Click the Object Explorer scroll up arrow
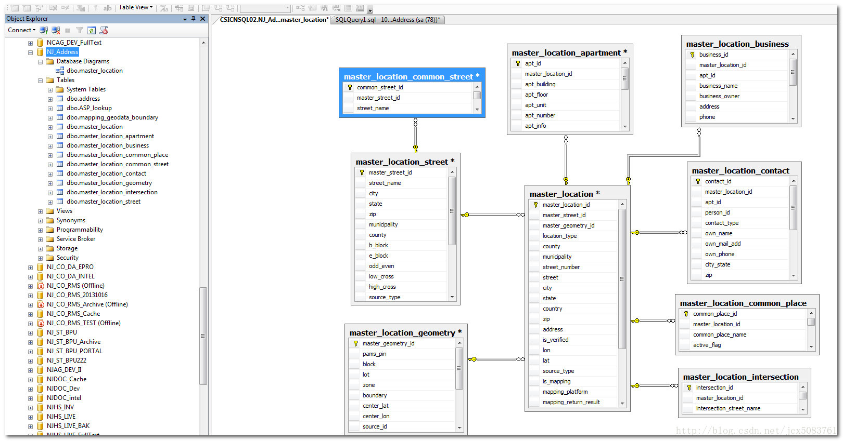 pos(203,43)
